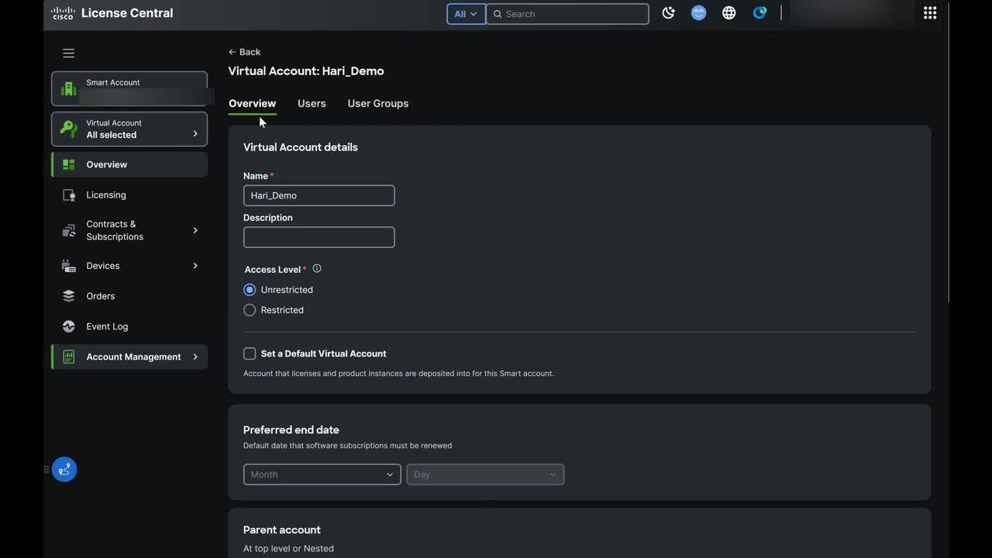Image resolution: width=992 pixels, height=558 pixels.
Task: Click the Virtual Account key icon
Action: pos(69,129)
